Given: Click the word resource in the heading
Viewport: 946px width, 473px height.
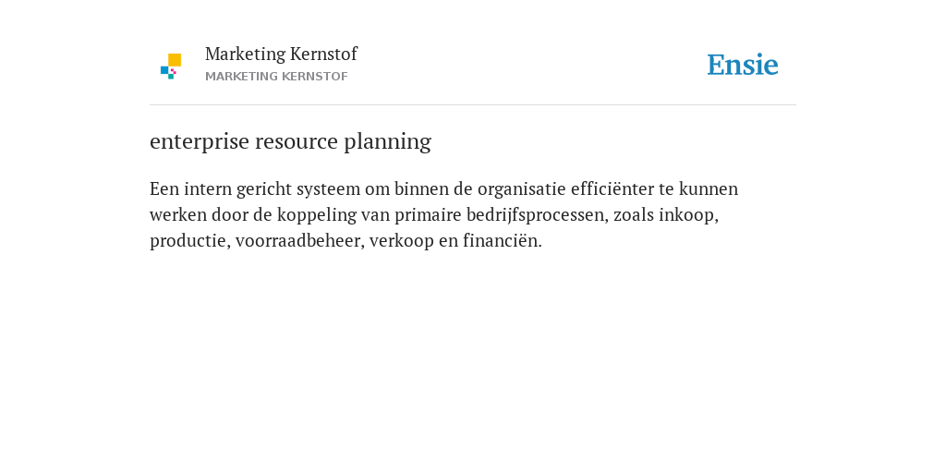Looking at the screenshot, I should [297, 141].
